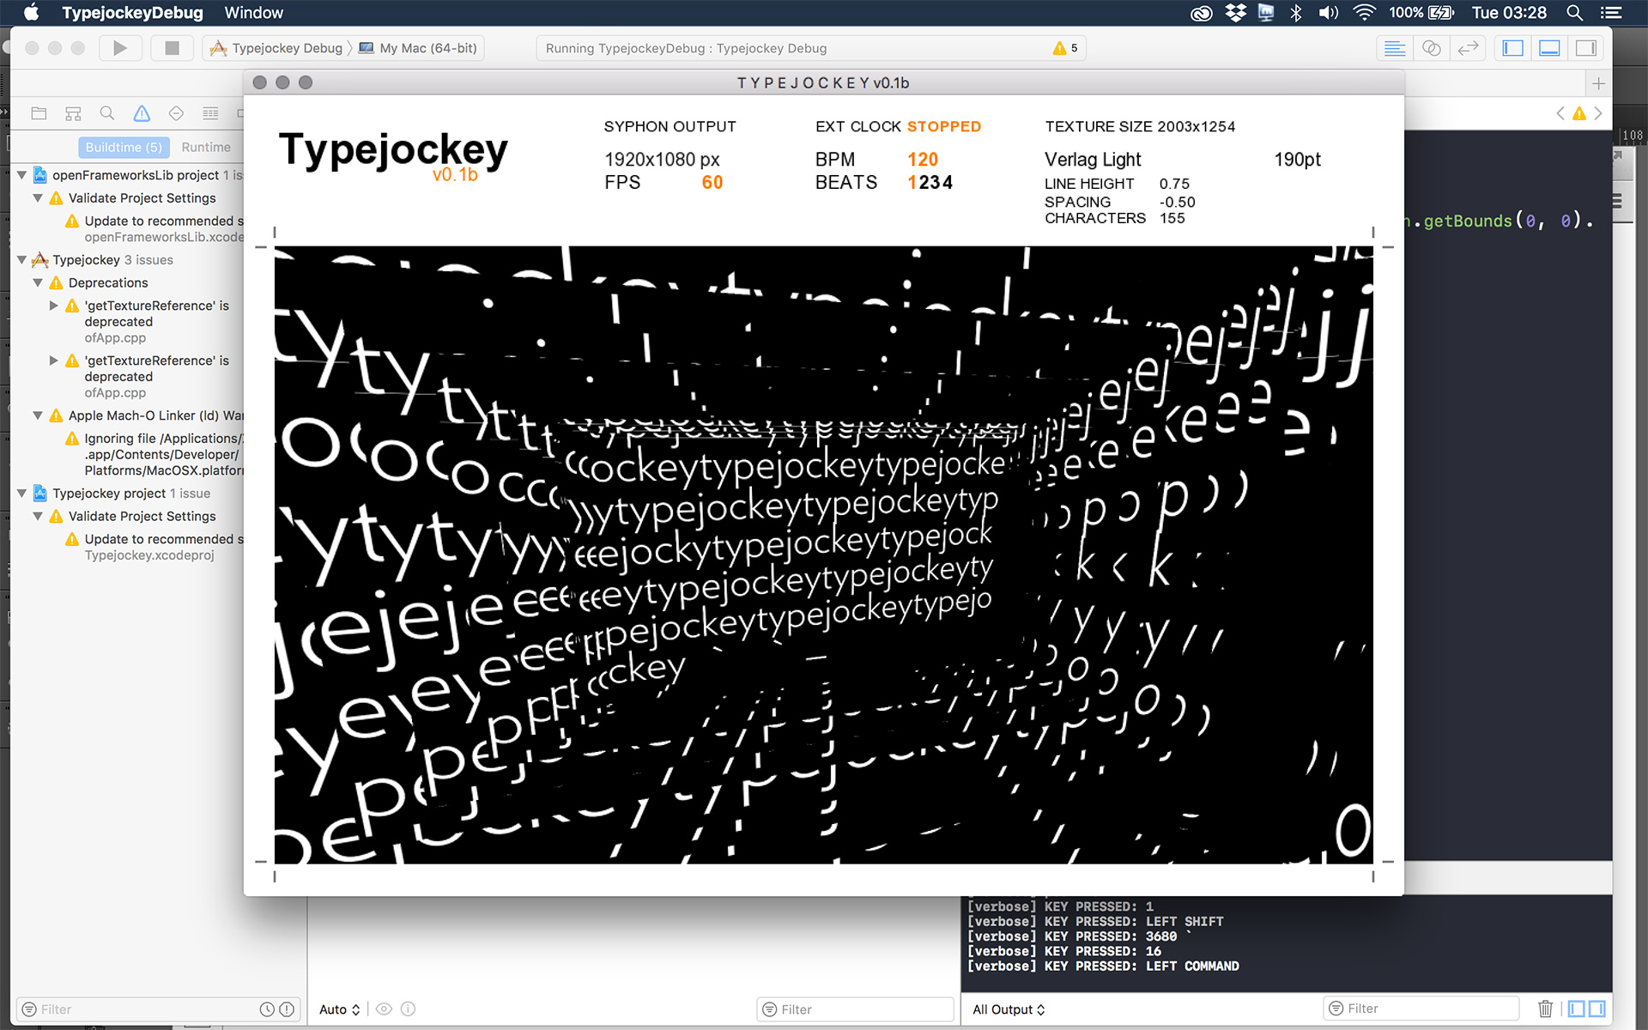Open Spotlight search in menu bar
The width and height of the screenshot is (1648, 1030).
(x=1574, y=13)
